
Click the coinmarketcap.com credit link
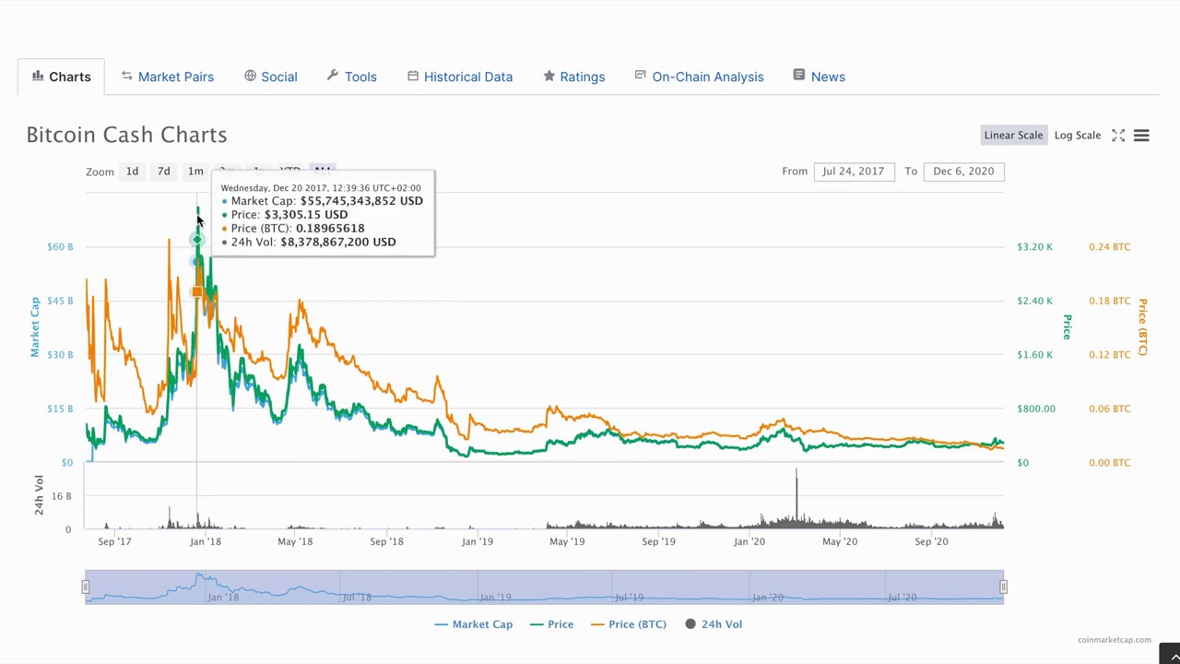coord(1114,639)
